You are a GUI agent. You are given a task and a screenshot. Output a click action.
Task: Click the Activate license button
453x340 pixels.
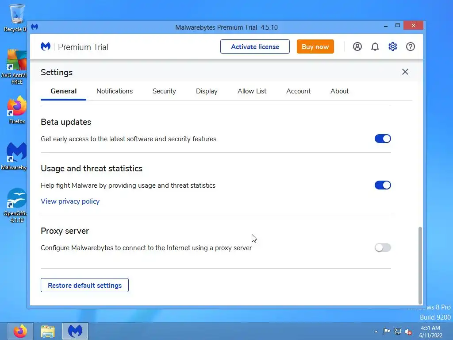255,46
